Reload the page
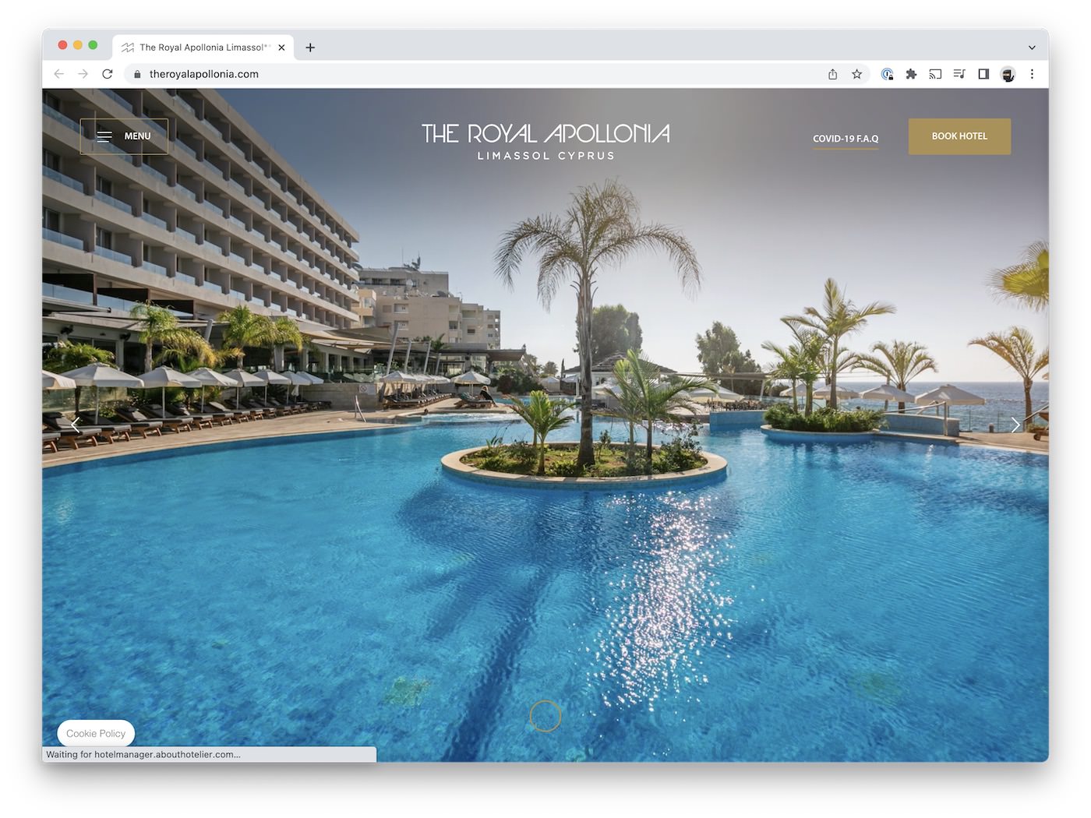Viewport: 1091px width, 818px height. [x=108, y=74]
